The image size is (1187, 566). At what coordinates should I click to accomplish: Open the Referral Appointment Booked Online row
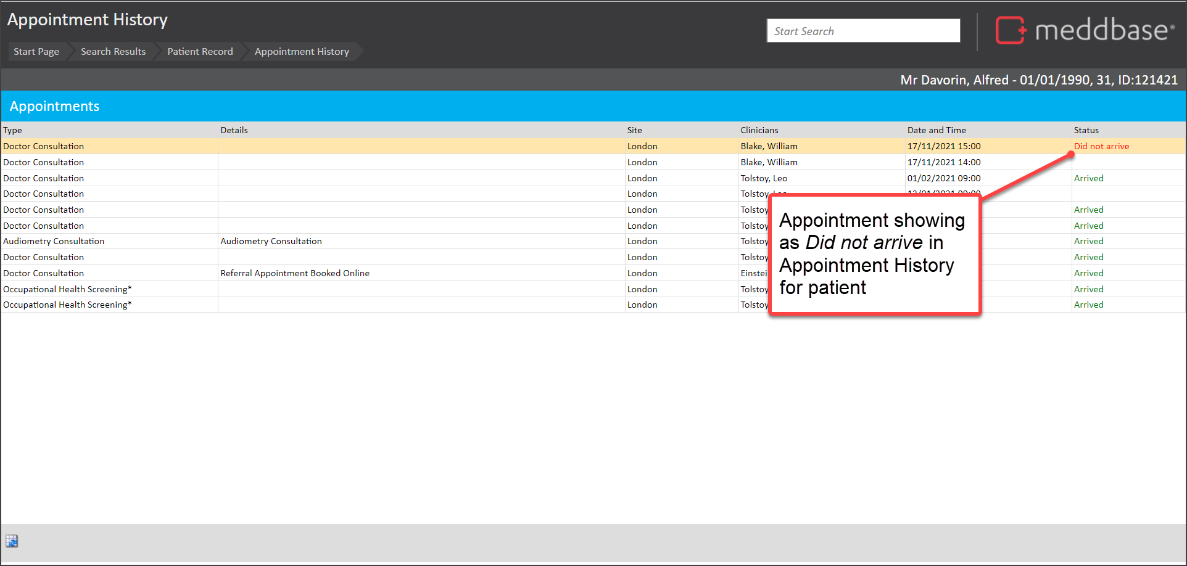click(295, 273)
